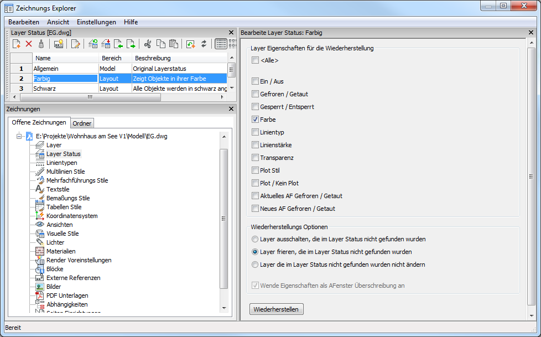541x337 pixels.
Task: Switch to the Ordner tab
Action: 82,123
